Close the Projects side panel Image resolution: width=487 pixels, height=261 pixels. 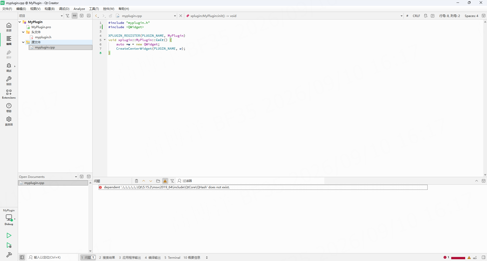click(x=89, y=16)
